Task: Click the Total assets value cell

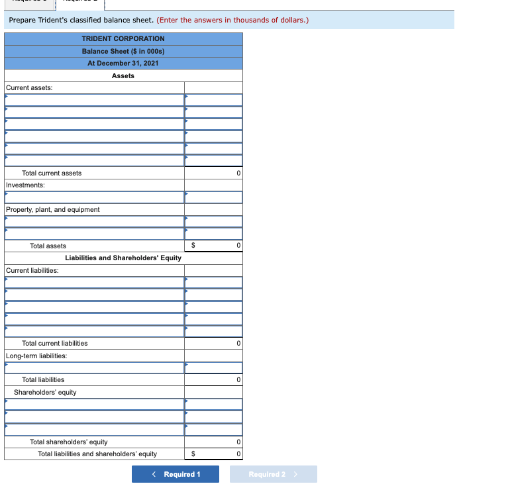Action: (213, 246)
